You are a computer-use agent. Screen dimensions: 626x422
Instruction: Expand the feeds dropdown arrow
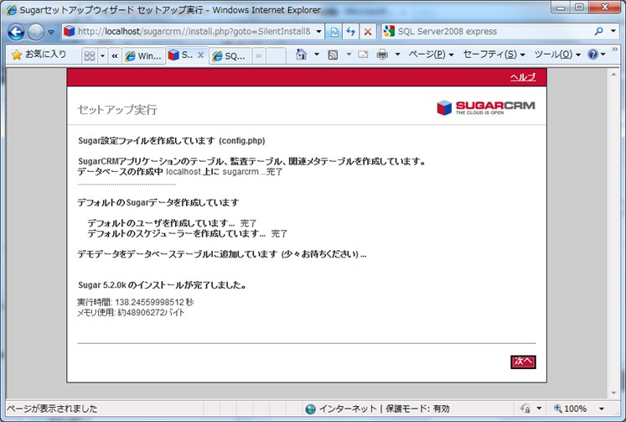pyautogui.click(x=349, y=55)
